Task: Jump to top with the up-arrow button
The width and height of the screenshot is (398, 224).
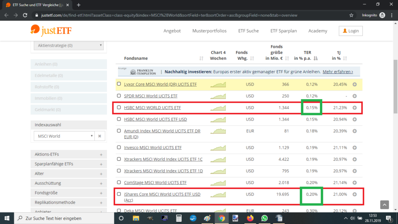Action: 384,205
